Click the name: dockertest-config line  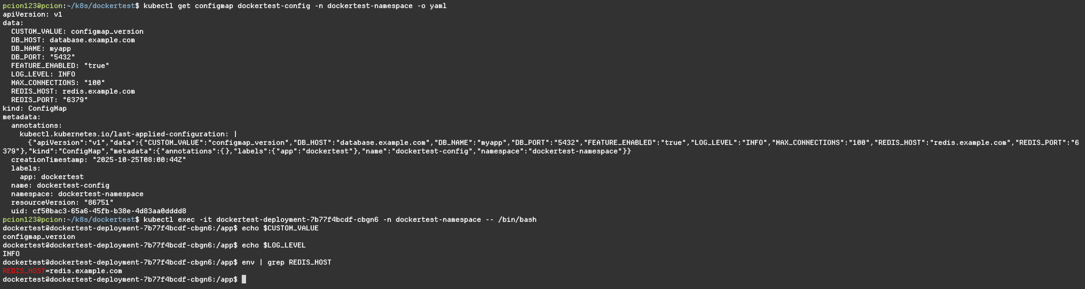point(60,186)
